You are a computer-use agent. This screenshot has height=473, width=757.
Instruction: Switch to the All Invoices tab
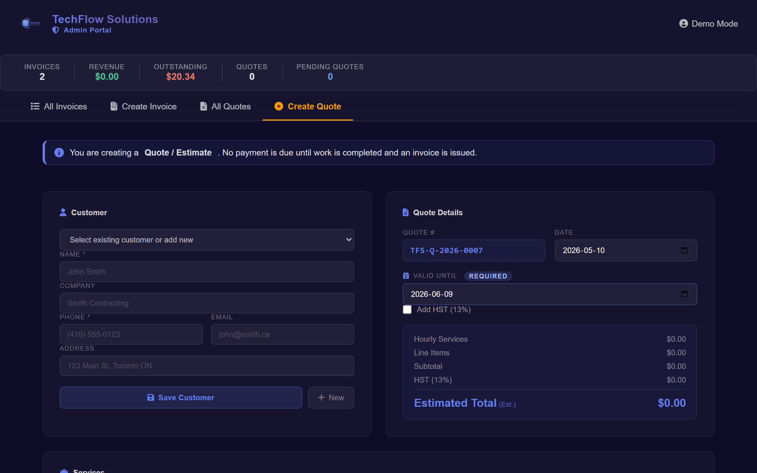click(59, 106)
